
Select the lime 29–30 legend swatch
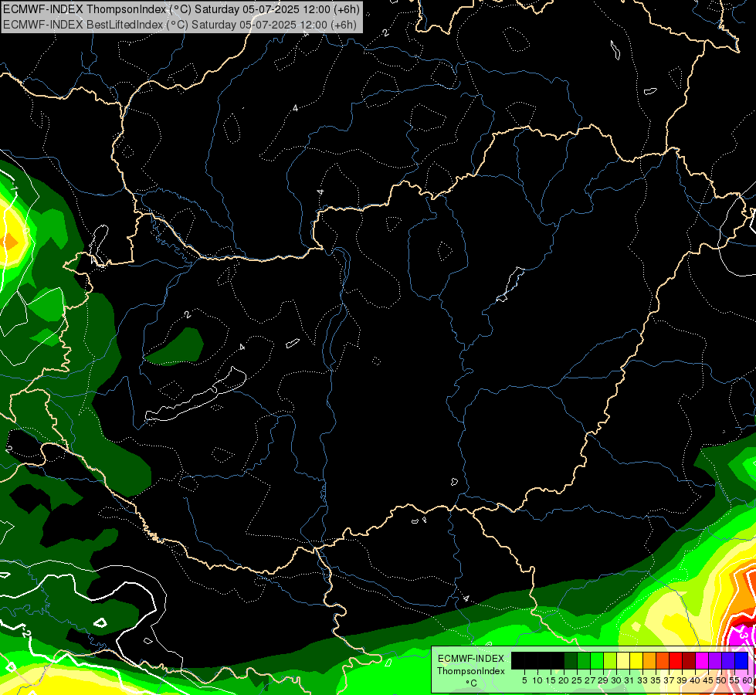[610, 661]
